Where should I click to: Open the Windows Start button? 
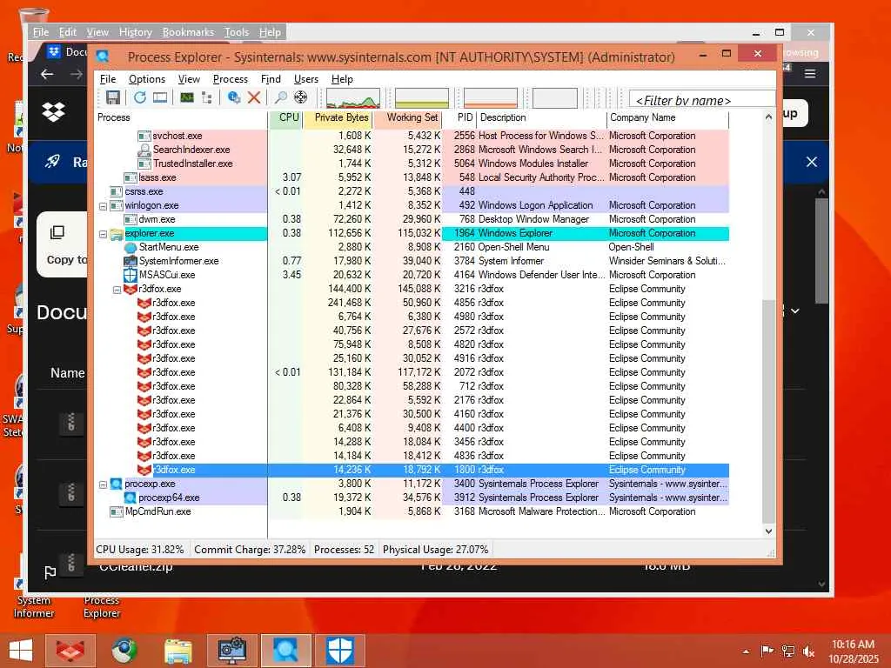(x=21, y=651)
